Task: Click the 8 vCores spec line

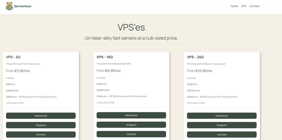Action: click(191, 78)
